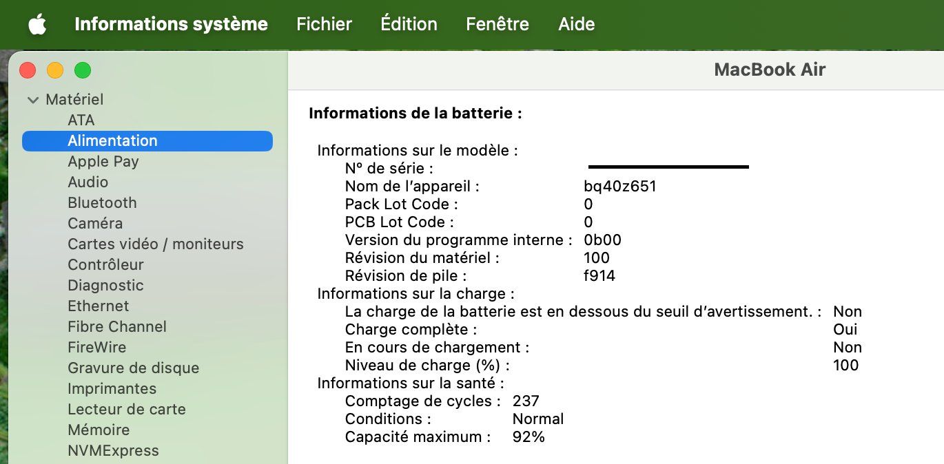Screen dimensions: 944x464
Task: Open the Informations système menu
Action: pos(171,24)
